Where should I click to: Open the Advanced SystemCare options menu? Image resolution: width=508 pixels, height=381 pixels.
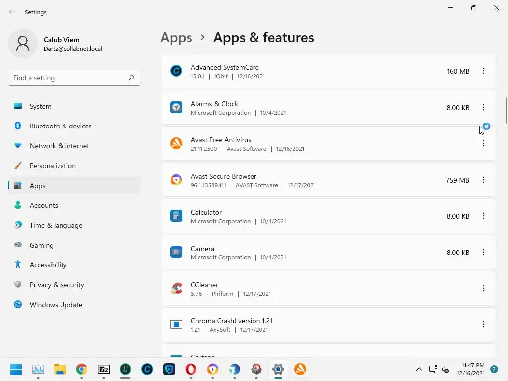pyautogui.click(x=483, y=71)
